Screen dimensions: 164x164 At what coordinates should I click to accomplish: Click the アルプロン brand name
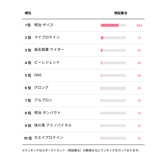click(x=43, y=100)
